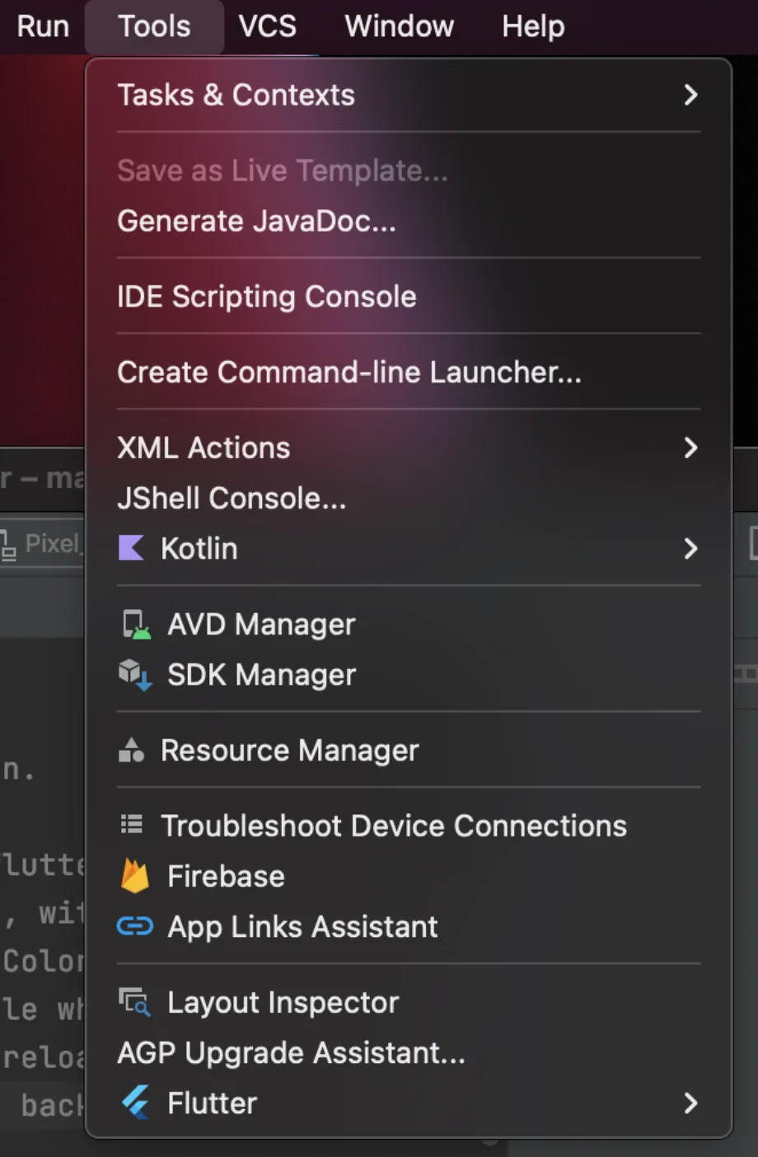Launch the JShell Console...
758x1157 pixels.
409,499
